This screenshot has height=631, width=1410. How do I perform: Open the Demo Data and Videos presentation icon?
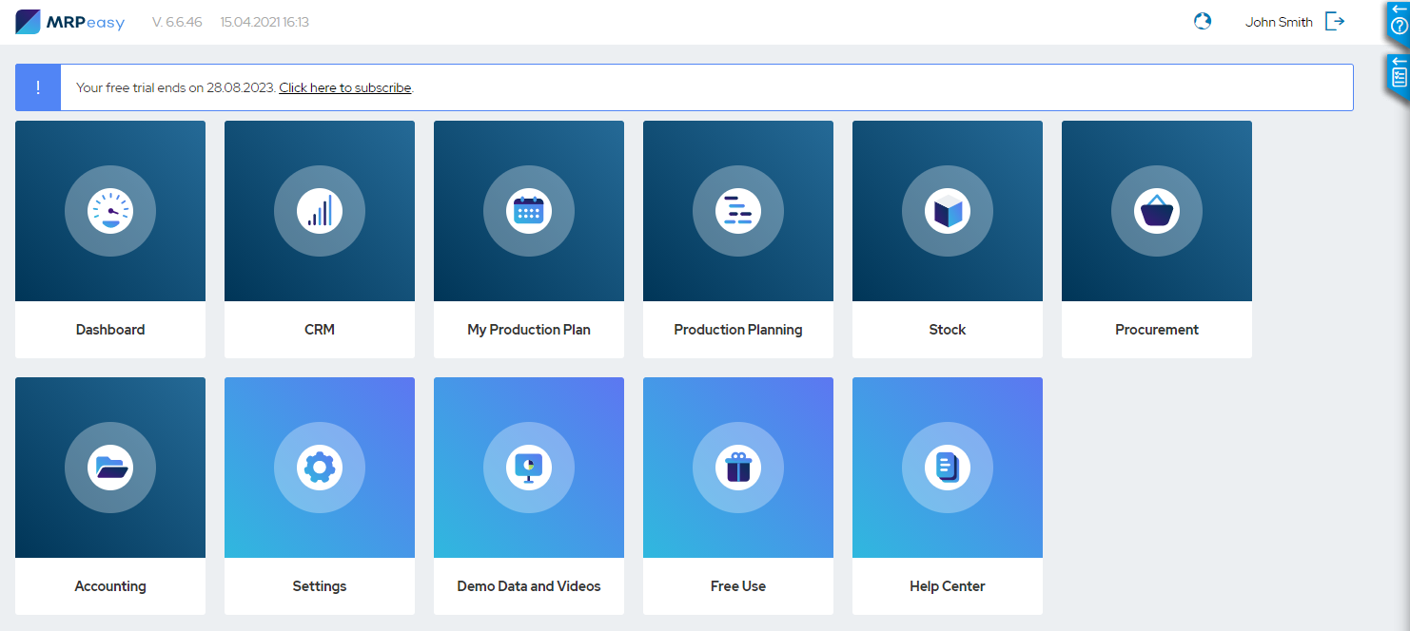[528, 468]
